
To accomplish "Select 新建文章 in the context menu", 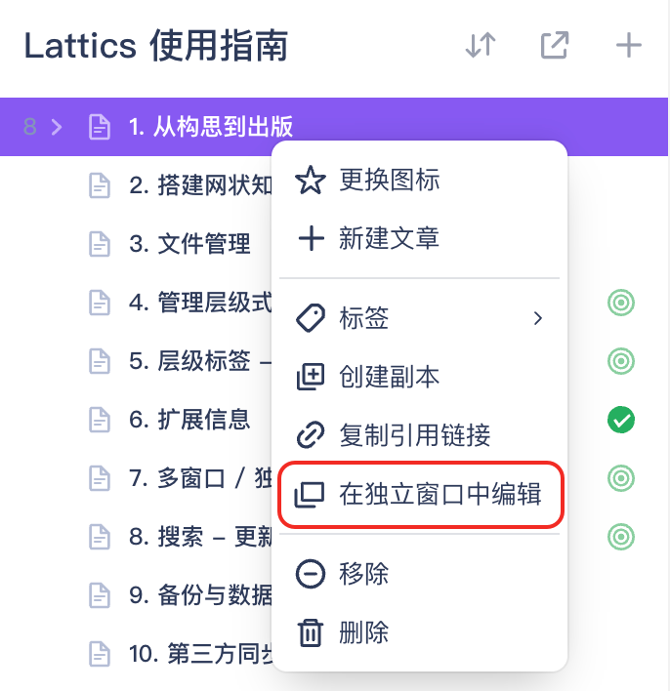I will coord(419,238).
